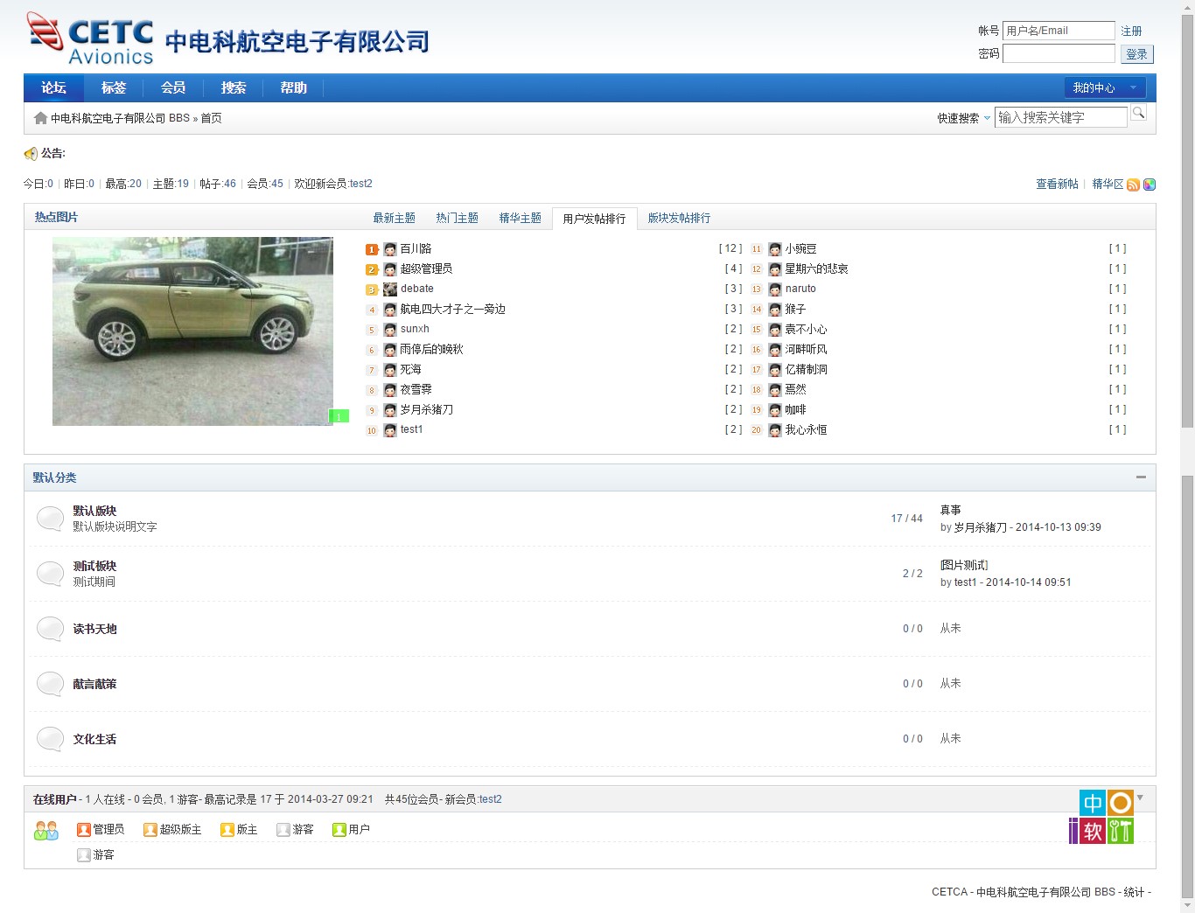Click the online users group icon

(45, 830)
